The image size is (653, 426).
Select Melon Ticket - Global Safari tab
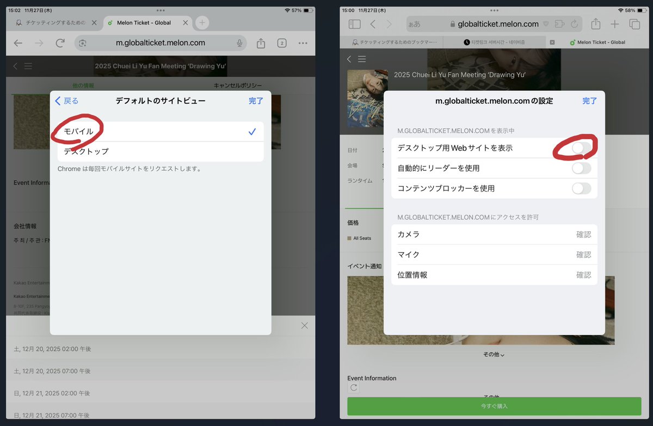coord(597,42)
